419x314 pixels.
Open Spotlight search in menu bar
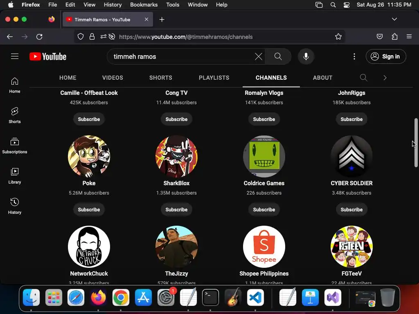pyautogui.click(x=333, y=5)
